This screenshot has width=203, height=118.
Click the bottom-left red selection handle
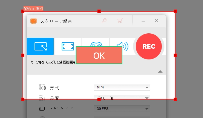(x=23, y=99)
